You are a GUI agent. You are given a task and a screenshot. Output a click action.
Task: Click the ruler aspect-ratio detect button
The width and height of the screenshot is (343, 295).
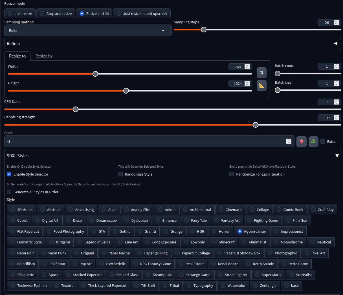261,86
